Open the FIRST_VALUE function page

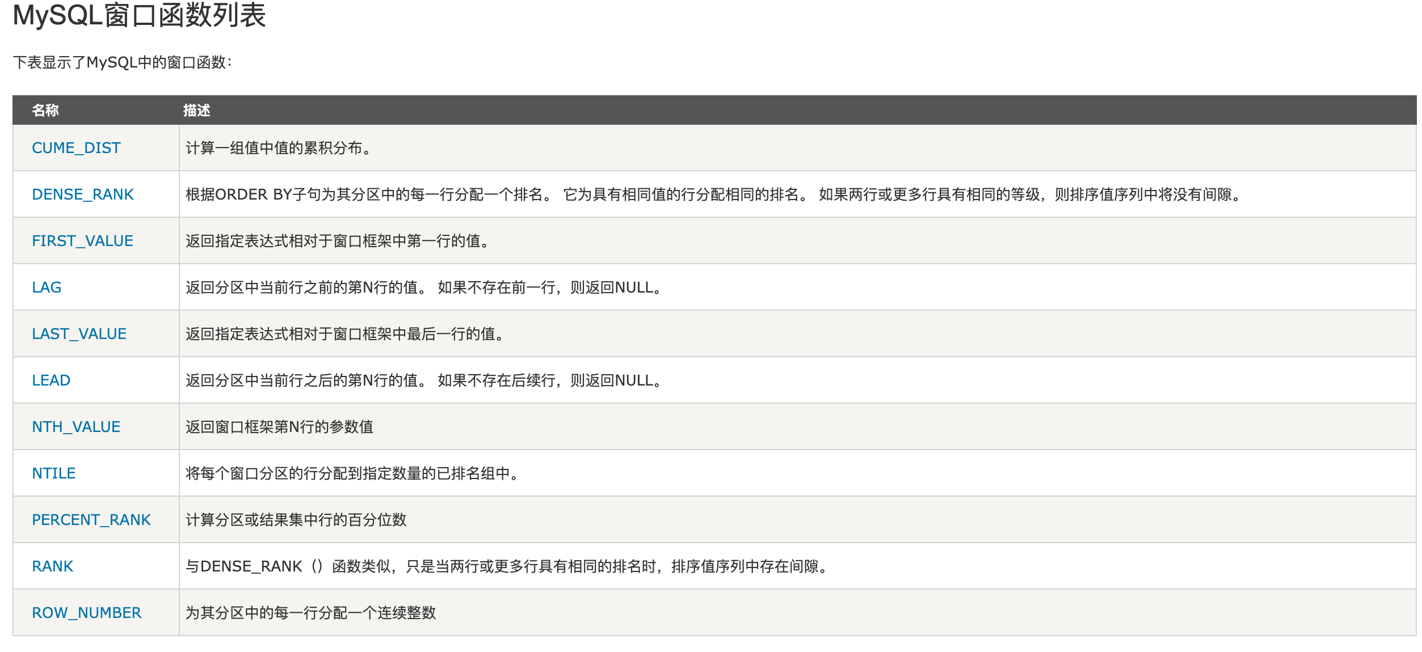(x=82, y=241)
